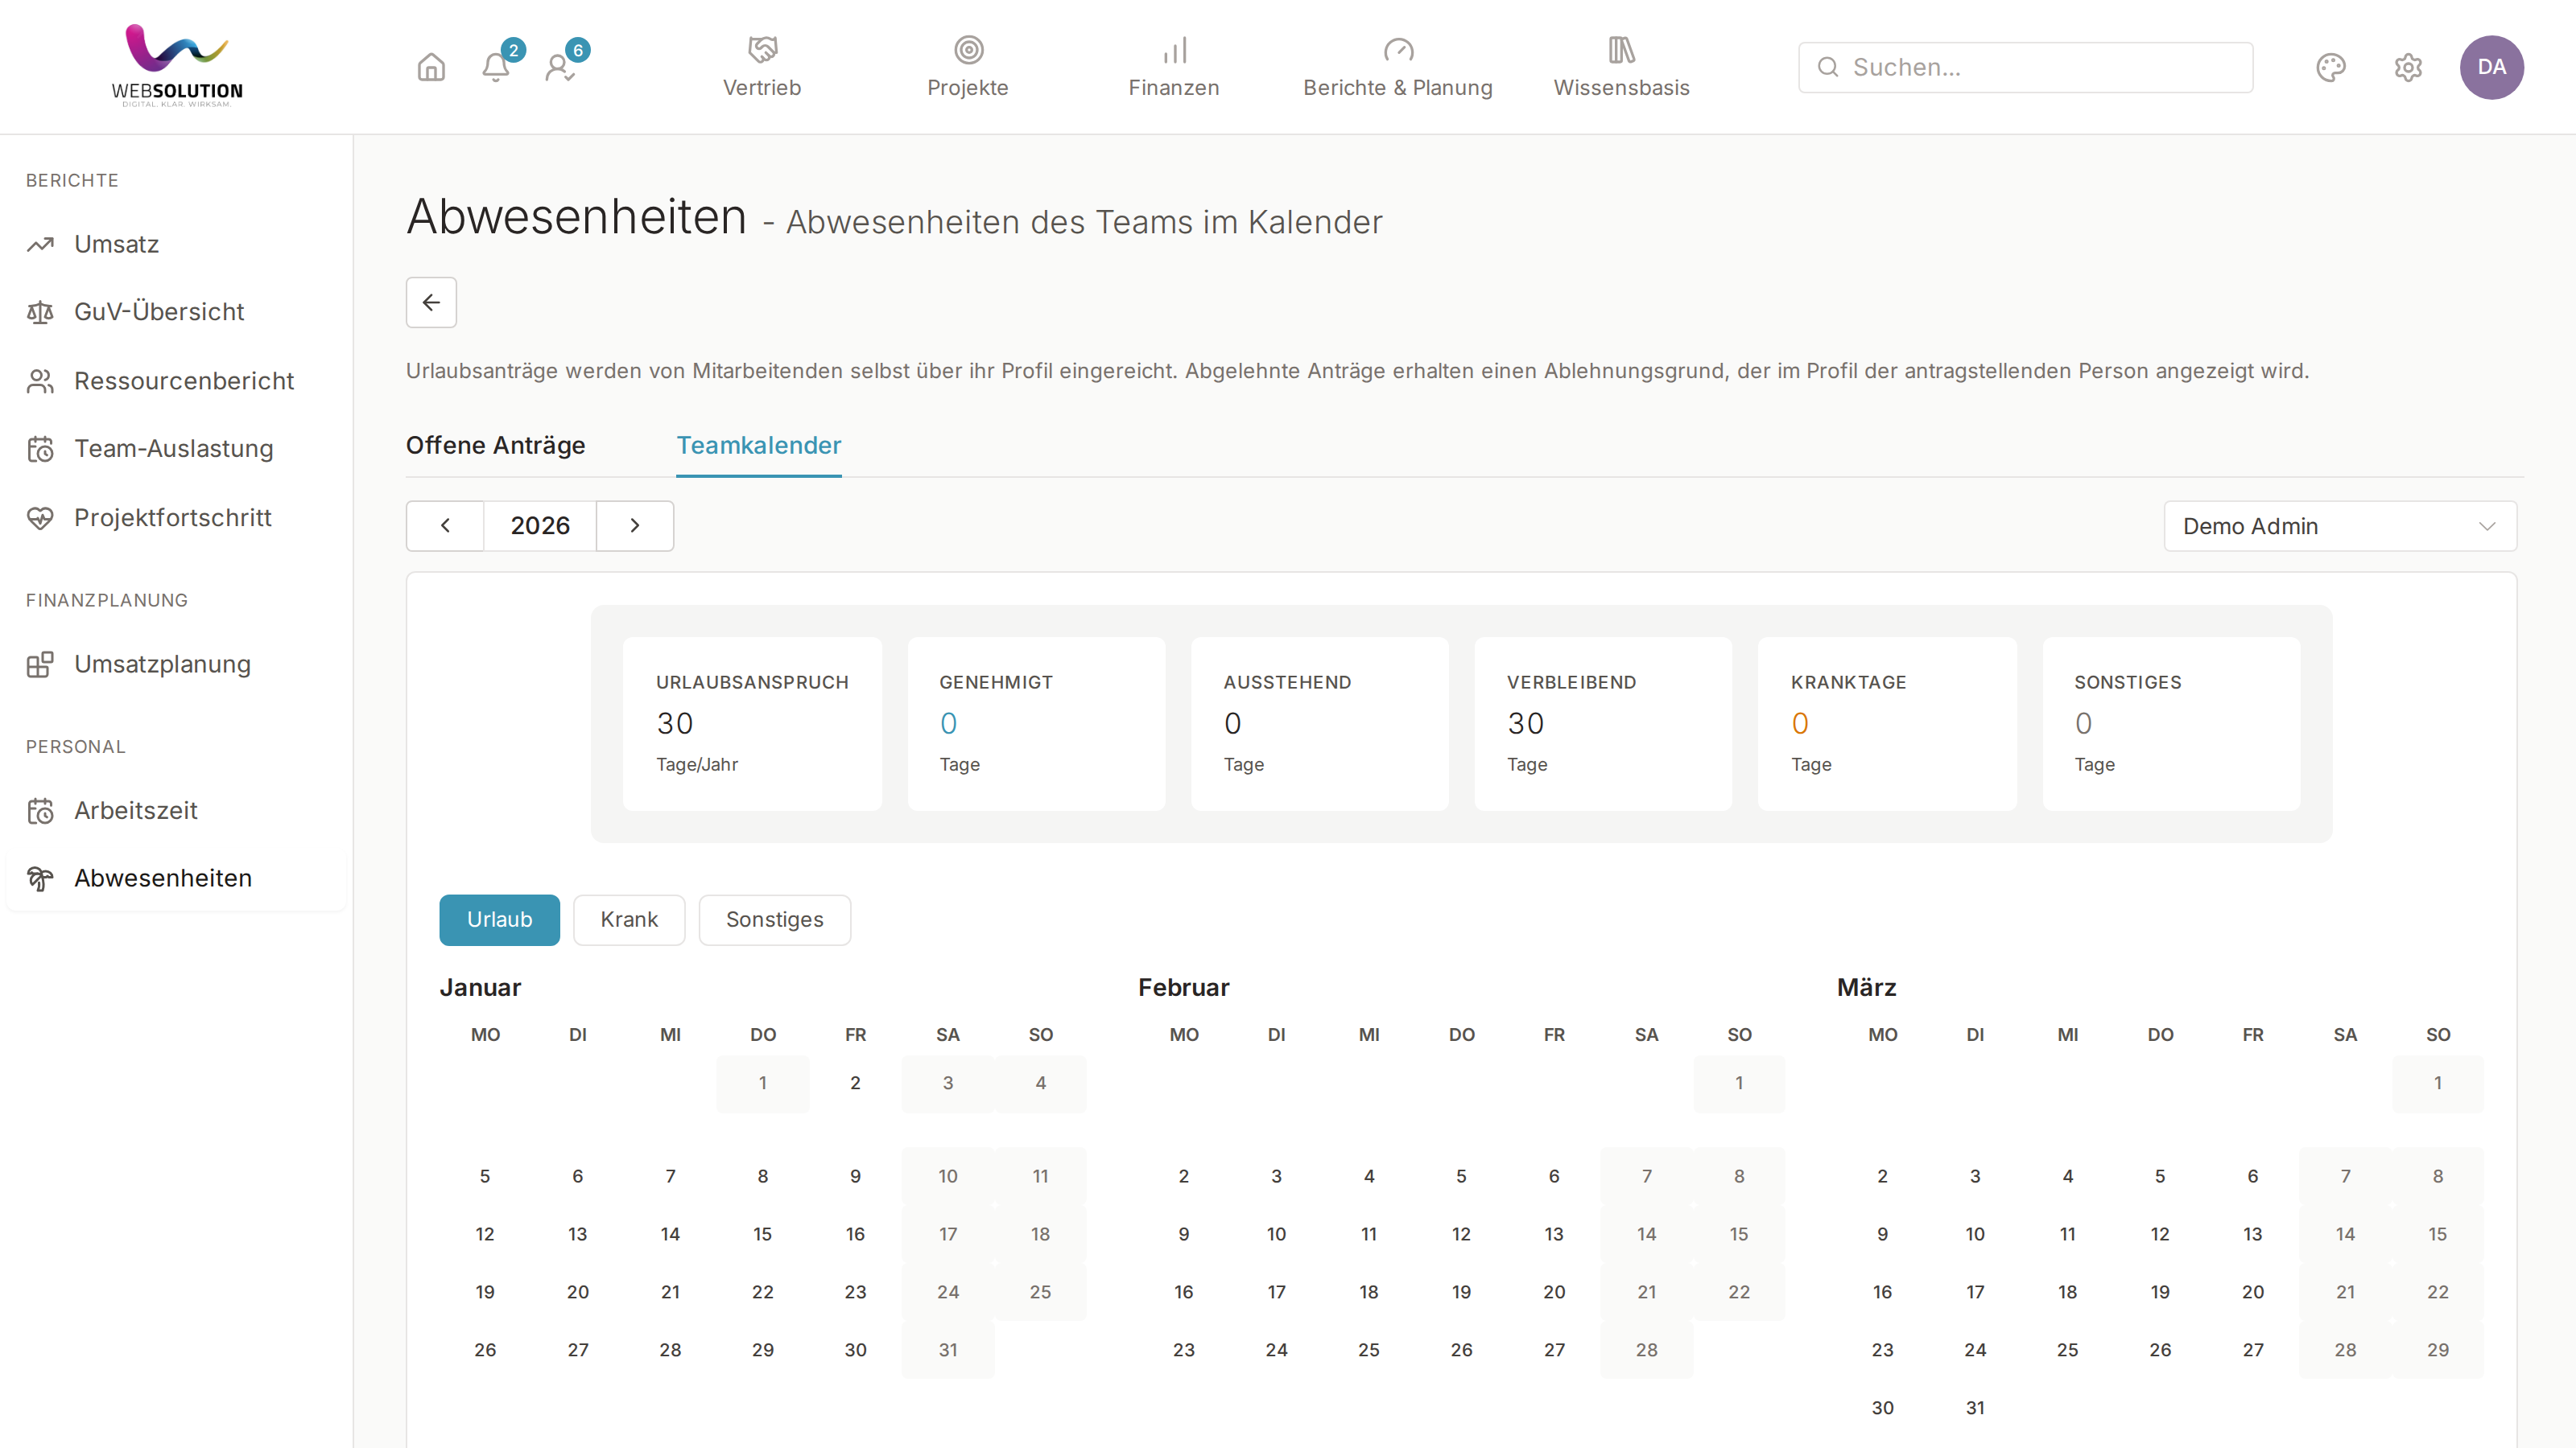Go to the next year
2576x1448 pixels.
635,525
